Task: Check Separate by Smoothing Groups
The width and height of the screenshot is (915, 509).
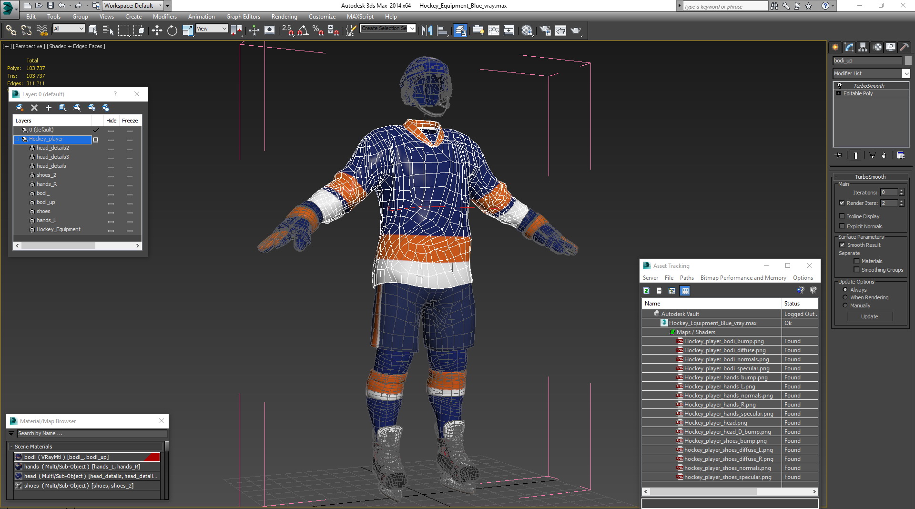Action: (x=856, y=270)
